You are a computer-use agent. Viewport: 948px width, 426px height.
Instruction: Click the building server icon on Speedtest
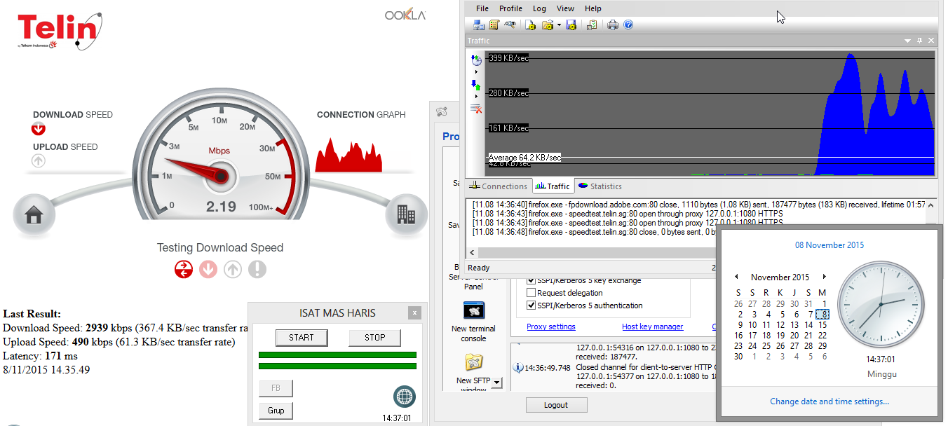click(x=407, y=214)
